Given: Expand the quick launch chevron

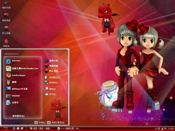Looking at the screenshot, I should (x=26, y=129).
